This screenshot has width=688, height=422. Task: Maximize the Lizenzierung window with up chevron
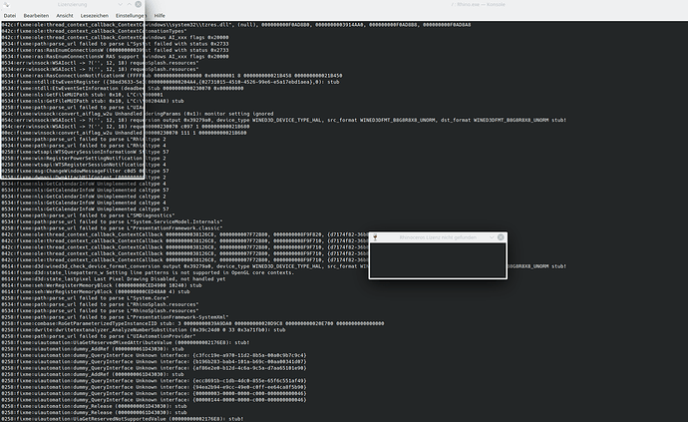click(130, 4)
